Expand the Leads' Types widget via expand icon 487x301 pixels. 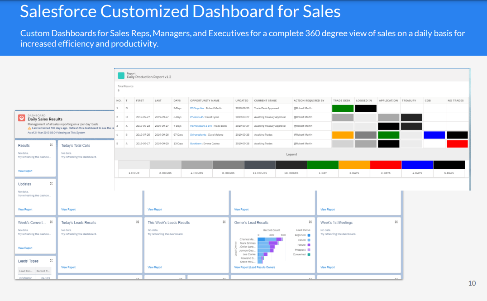coord(51,261)
